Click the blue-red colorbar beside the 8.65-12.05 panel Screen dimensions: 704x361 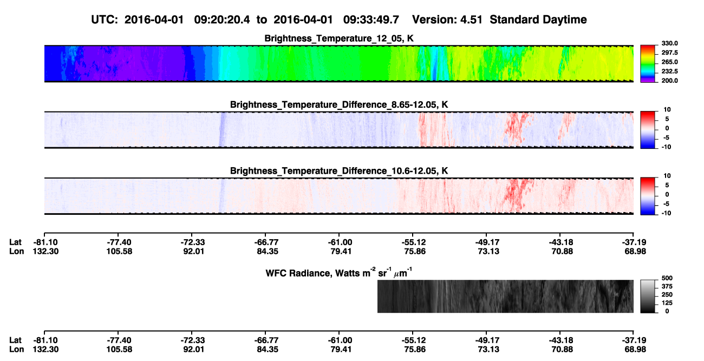click(647, 129)
